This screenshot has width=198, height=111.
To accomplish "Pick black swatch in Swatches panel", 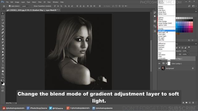I will pos(192,20).
